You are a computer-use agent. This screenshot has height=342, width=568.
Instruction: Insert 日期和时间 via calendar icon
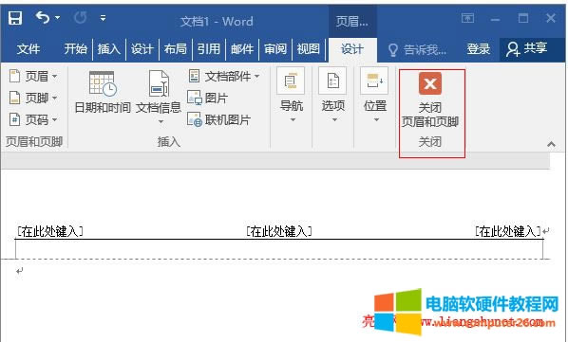tap(103, 83)
